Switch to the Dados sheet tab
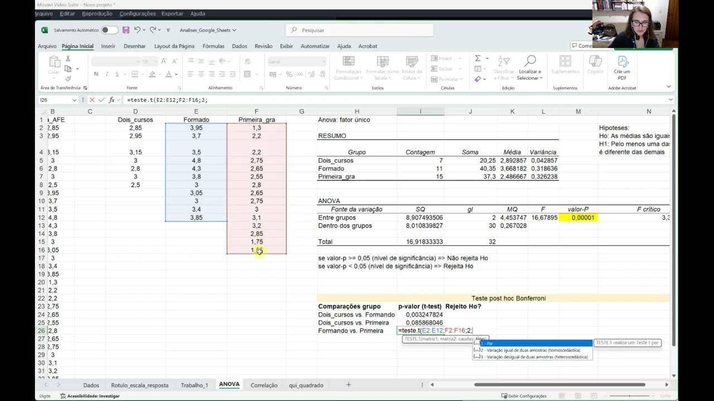The image size is (714, 401). point(91,385)
